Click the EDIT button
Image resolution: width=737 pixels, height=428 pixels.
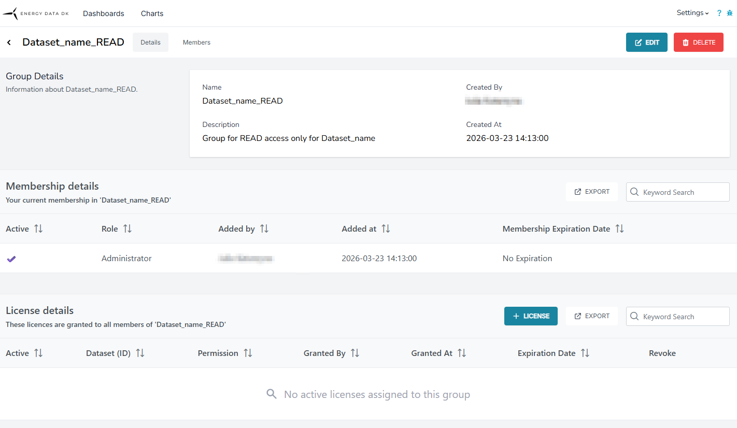(646, 42)
